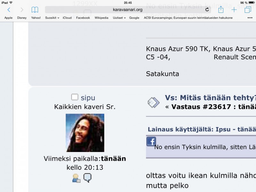Open the sipu username link
The image size is (256, 192).
tap(88, 98)
